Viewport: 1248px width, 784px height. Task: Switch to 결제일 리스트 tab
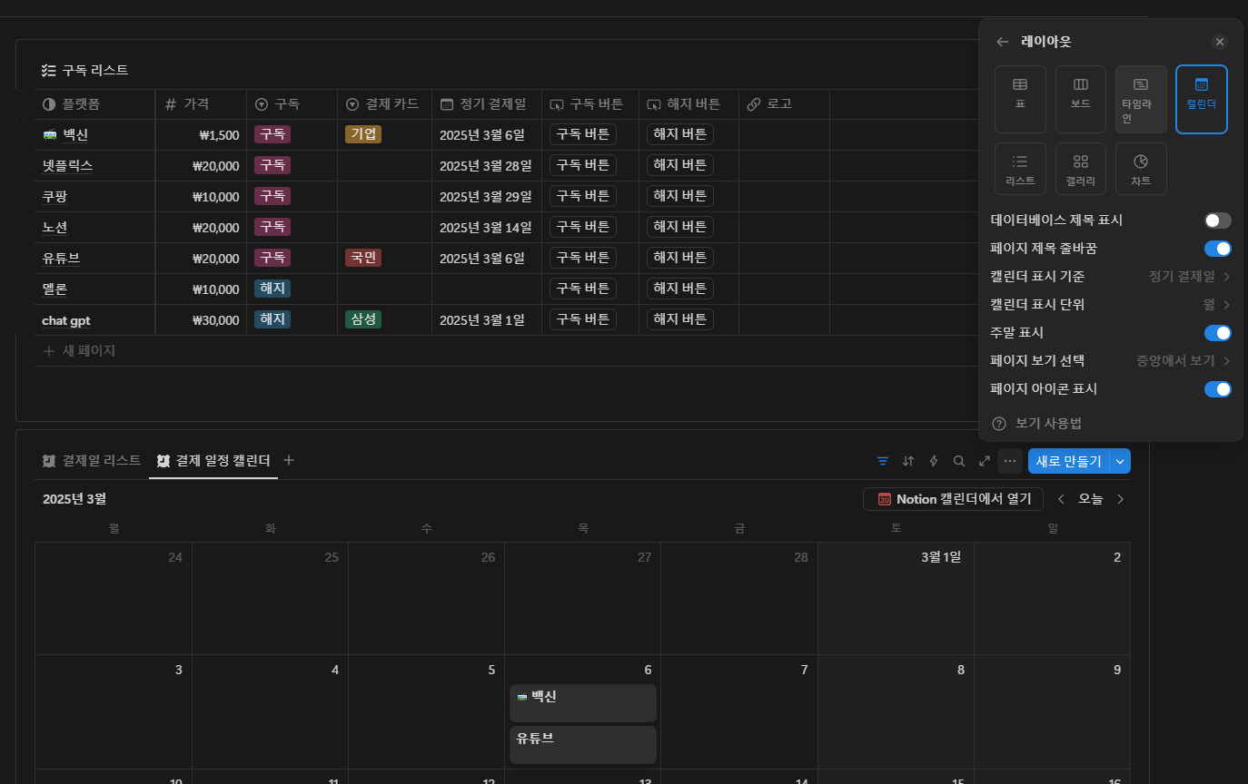92,460
